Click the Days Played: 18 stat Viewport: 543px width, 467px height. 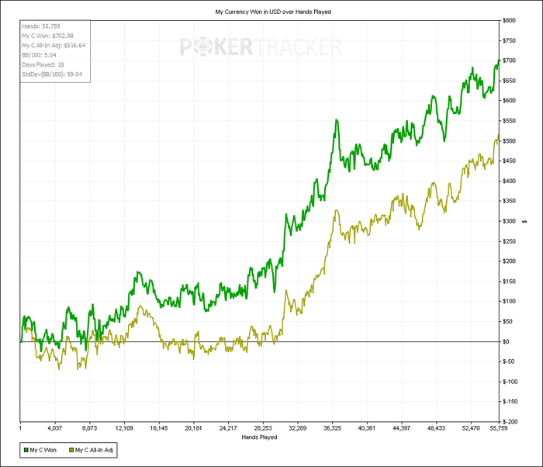click(43, 65)
